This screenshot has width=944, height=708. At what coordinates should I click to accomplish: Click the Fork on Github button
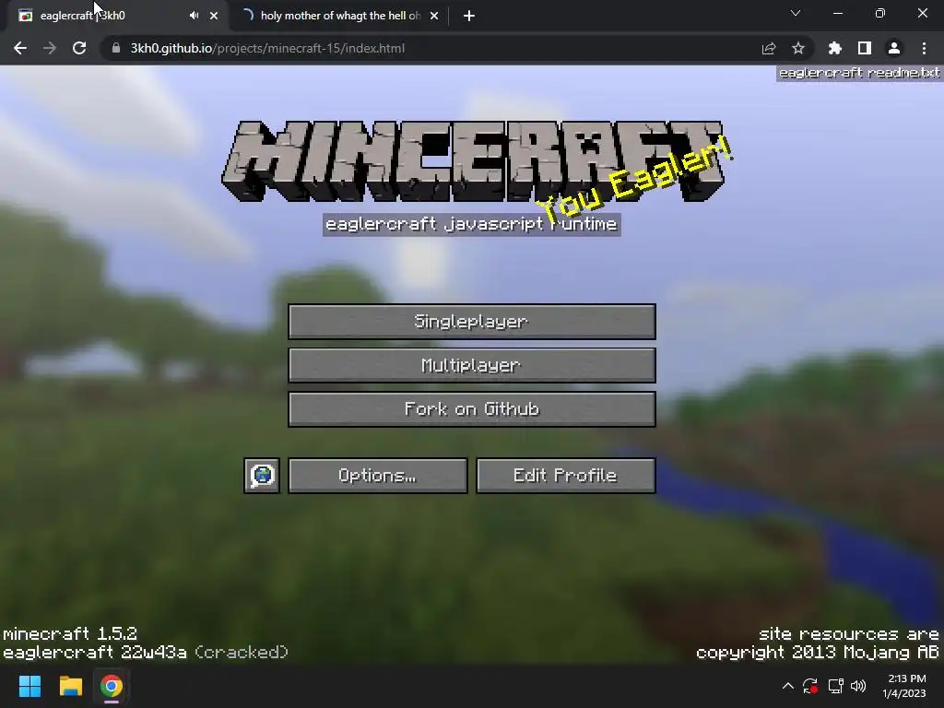[x=471, y=408]
